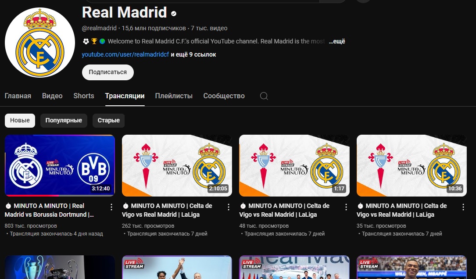Go to the Shorts tab
Viewport: 476px width, 279px height.
coord(84,96)
